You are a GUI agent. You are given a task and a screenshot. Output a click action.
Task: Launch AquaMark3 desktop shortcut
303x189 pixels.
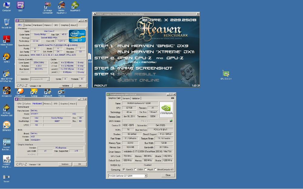click(x=75, y=7)
